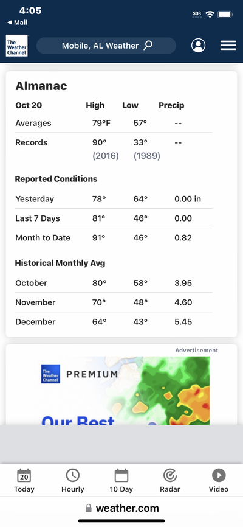This screenshot has height=527, width=243.
Task: Tap the weather.com address bar
Action: (122, 508)
